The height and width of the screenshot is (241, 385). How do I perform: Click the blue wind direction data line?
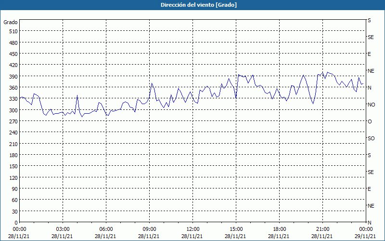pos(192,95)
